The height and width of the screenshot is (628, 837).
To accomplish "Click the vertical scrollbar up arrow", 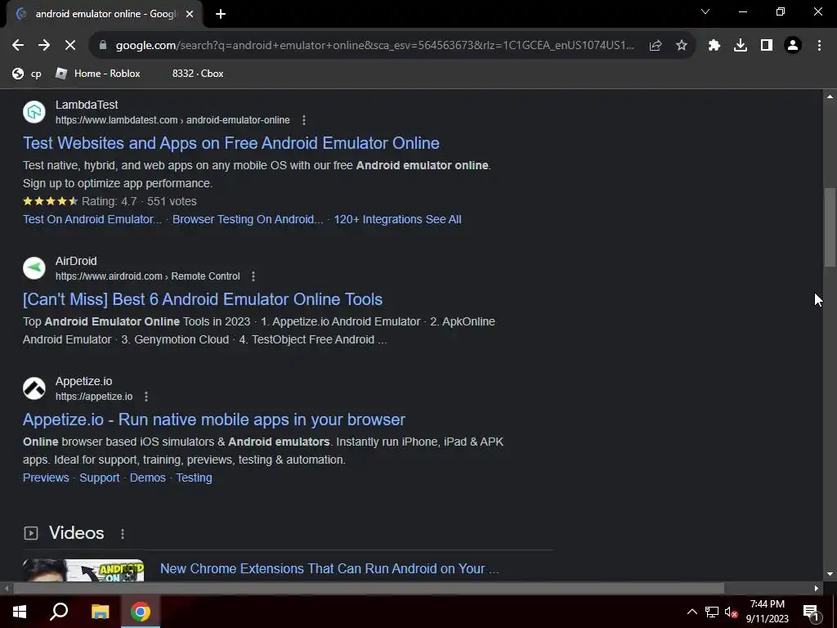I will pos(830,96).
